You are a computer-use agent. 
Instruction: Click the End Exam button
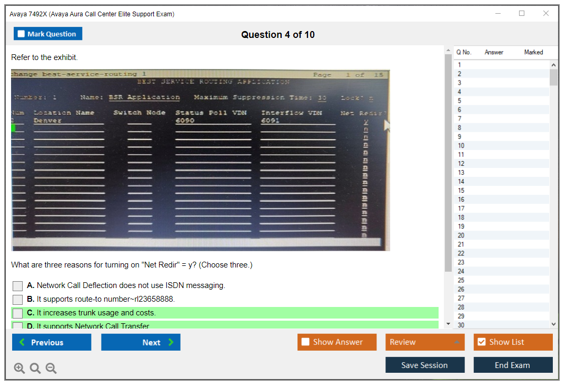(x=512, y=365)
